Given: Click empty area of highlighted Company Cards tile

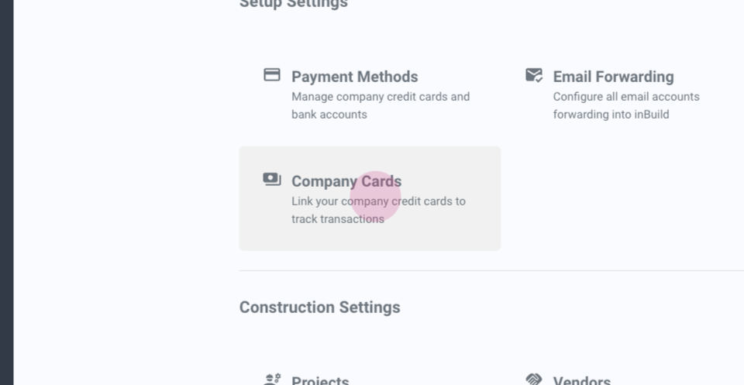Looking at the screenshot, I should 457,232.
